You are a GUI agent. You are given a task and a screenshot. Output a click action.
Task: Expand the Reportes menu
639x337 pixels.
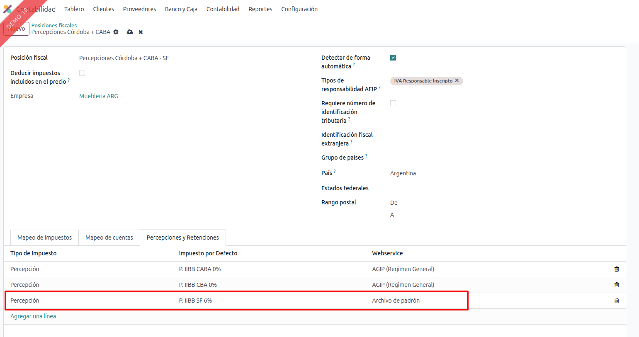click(260, 9)
